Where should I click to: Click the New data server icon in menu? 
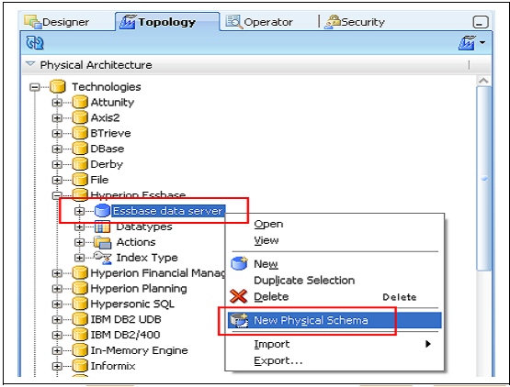tap(240, 263)
